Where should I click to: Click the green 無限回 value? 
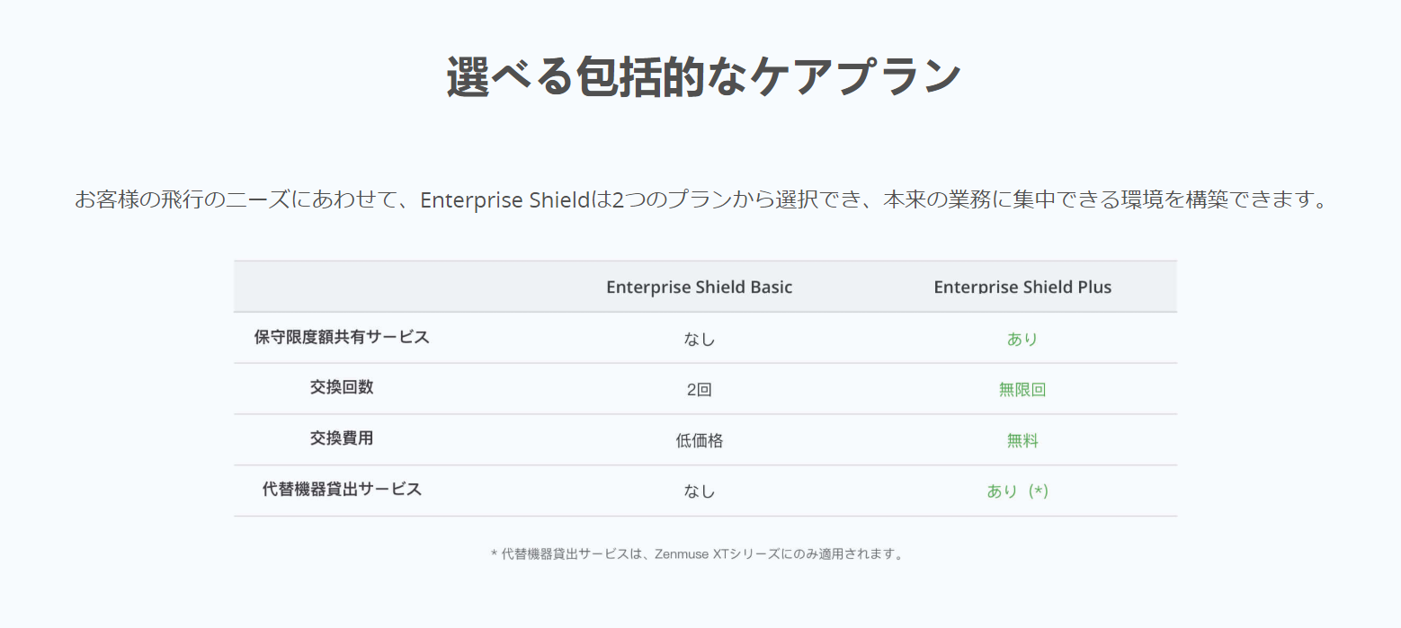click(1022, 390)
